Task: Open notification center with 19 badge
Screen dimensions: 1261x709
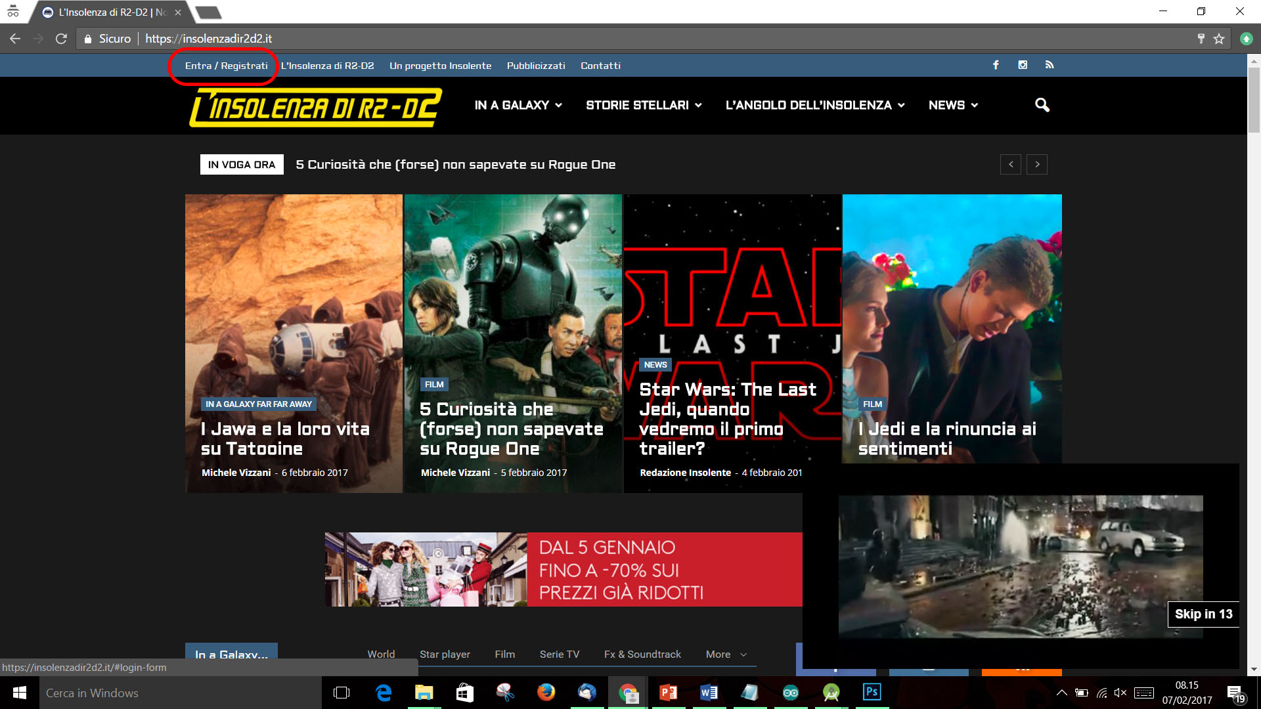Action: pos(1235,693)
